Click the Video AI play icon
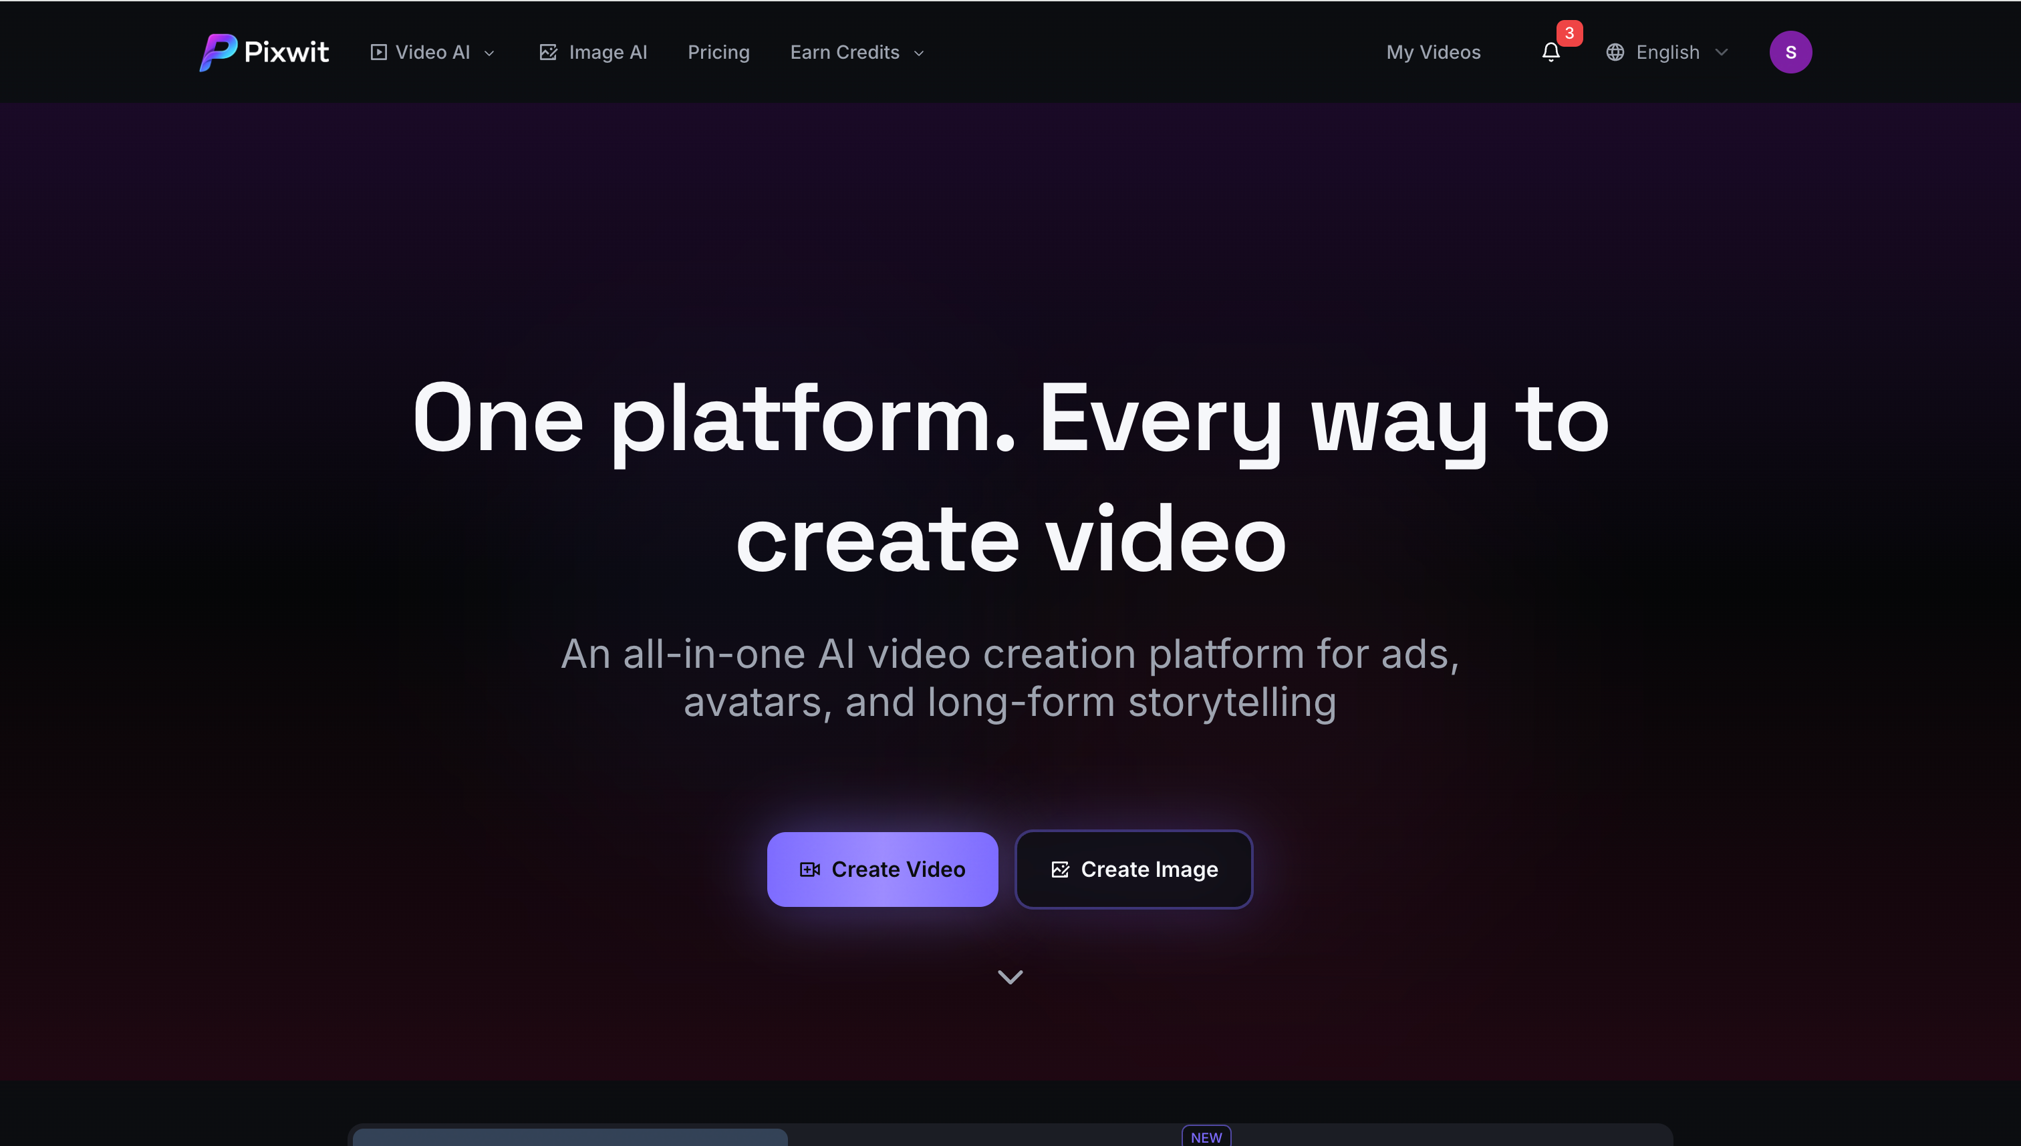This screenshot has width=2021, height=1146. click(x=379, y=52)
